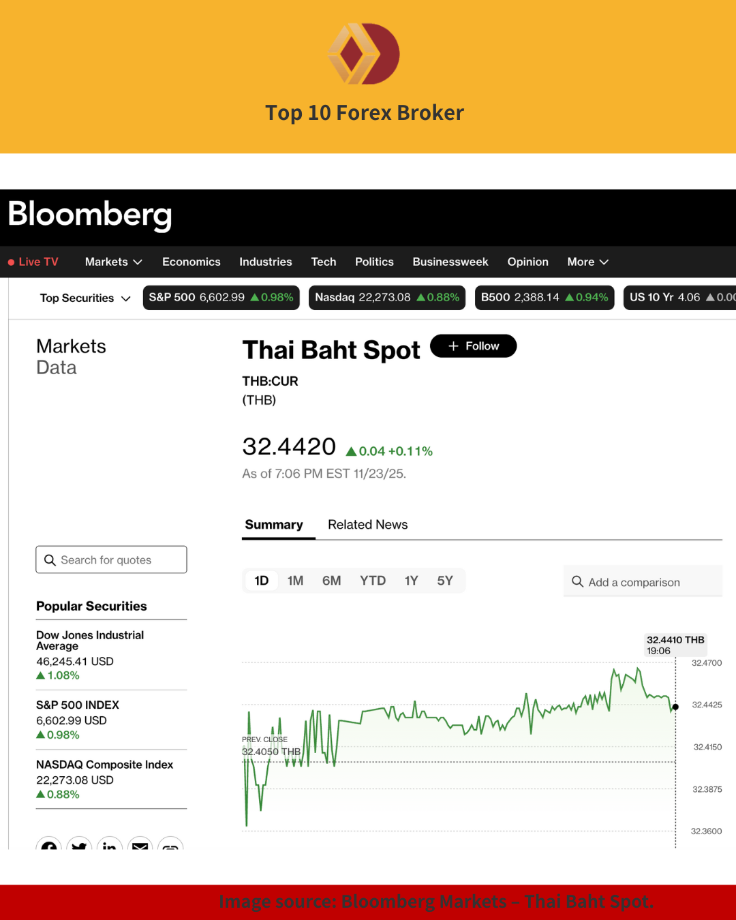Share by email using the envelope icon
Viewport: 736px width, 920px height.
click(140, 847)
